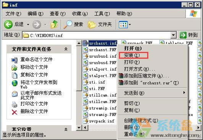Image resolution: width=203 pixels, height=140 pixels.
Task: Click the move-this-file task icon
Action: (x=15, y=68)
